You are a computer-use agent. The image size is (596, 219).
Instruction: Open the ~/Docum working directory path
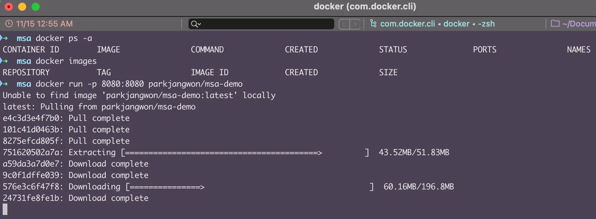pyautogui.click(x=579, y=24)
